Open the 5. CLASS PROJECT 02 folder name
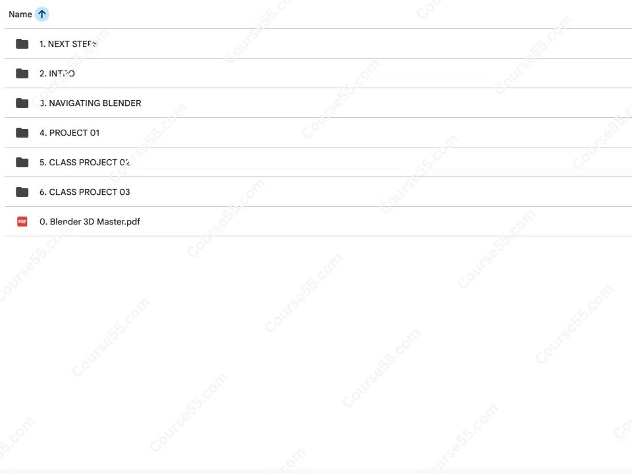Image resolution: width=632 pixels, height=474 pixels. (x=85, y=162)
